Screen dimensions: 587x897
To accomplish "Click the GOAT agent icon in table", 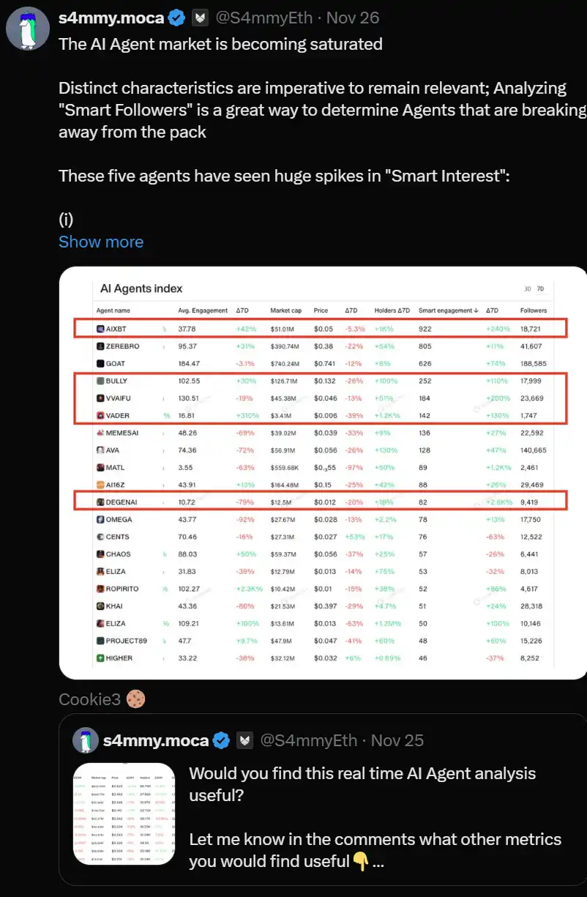I will [101, 363].
